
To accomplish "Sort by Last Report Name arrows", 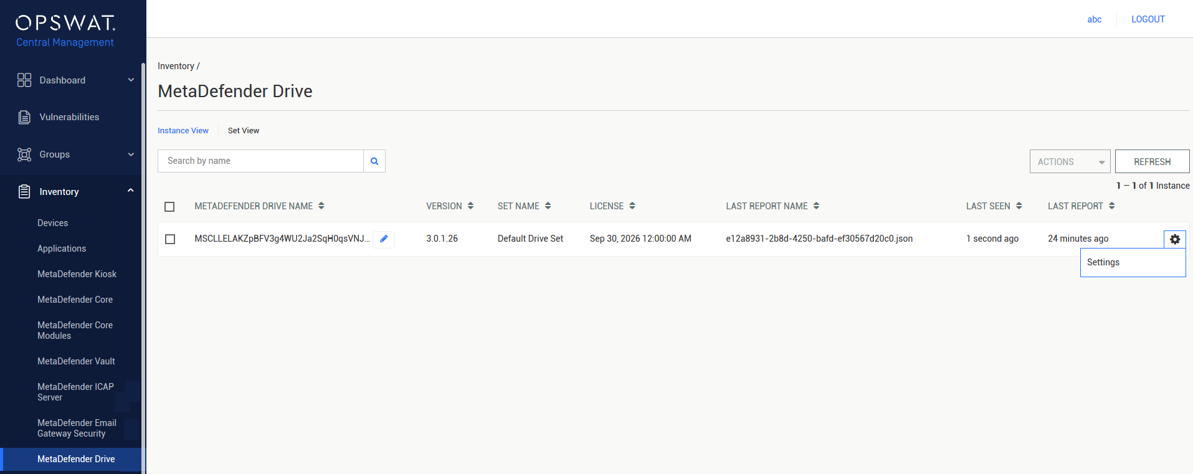I will (x=816, y=206).
